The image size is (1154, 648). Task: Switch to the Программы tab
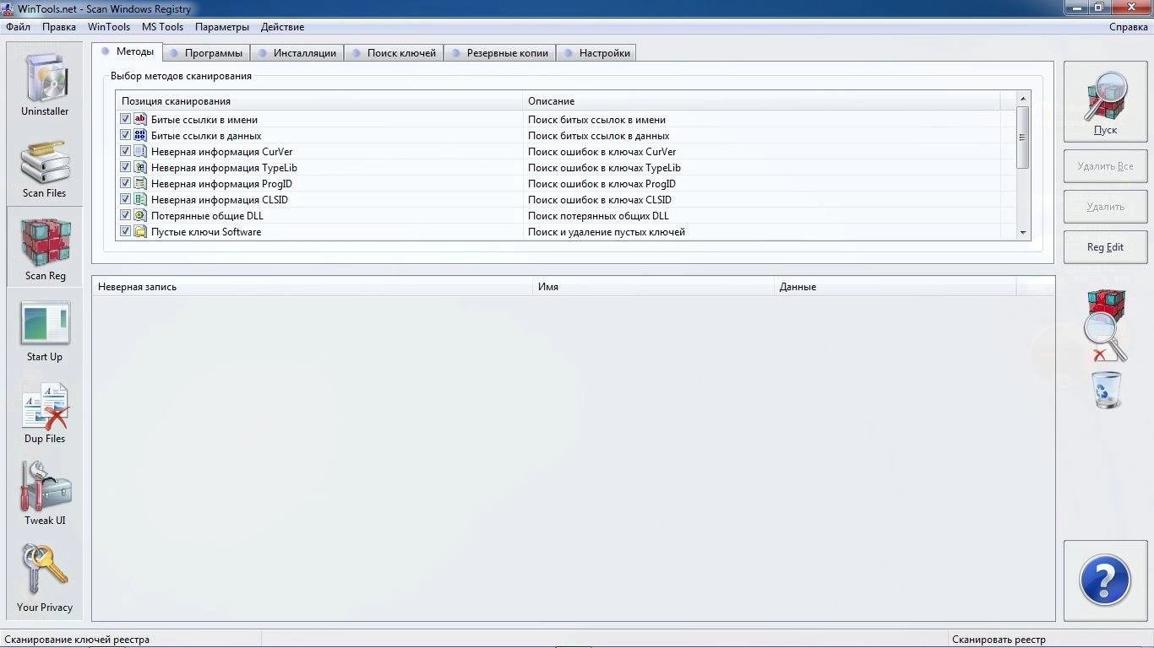point(206,53)
